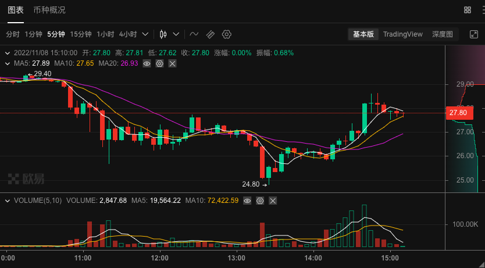The image size is (485, 268).
Task: Open chart settings gear in toolbar
Action: (227, 34)
